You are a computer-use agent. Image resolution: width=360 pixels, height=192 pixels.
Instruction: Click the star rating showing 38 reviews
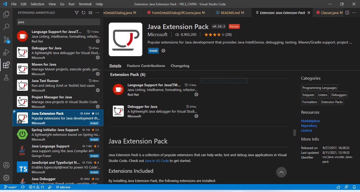218,35
